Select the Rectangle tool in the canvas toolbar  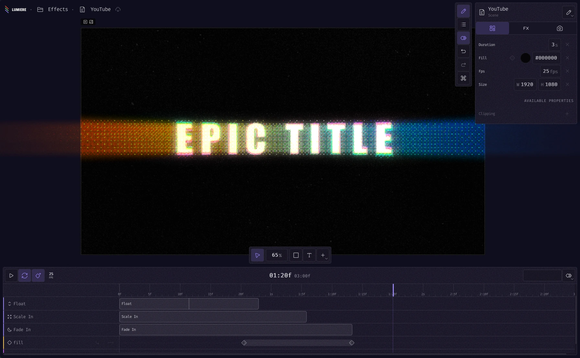pos(296,255)
